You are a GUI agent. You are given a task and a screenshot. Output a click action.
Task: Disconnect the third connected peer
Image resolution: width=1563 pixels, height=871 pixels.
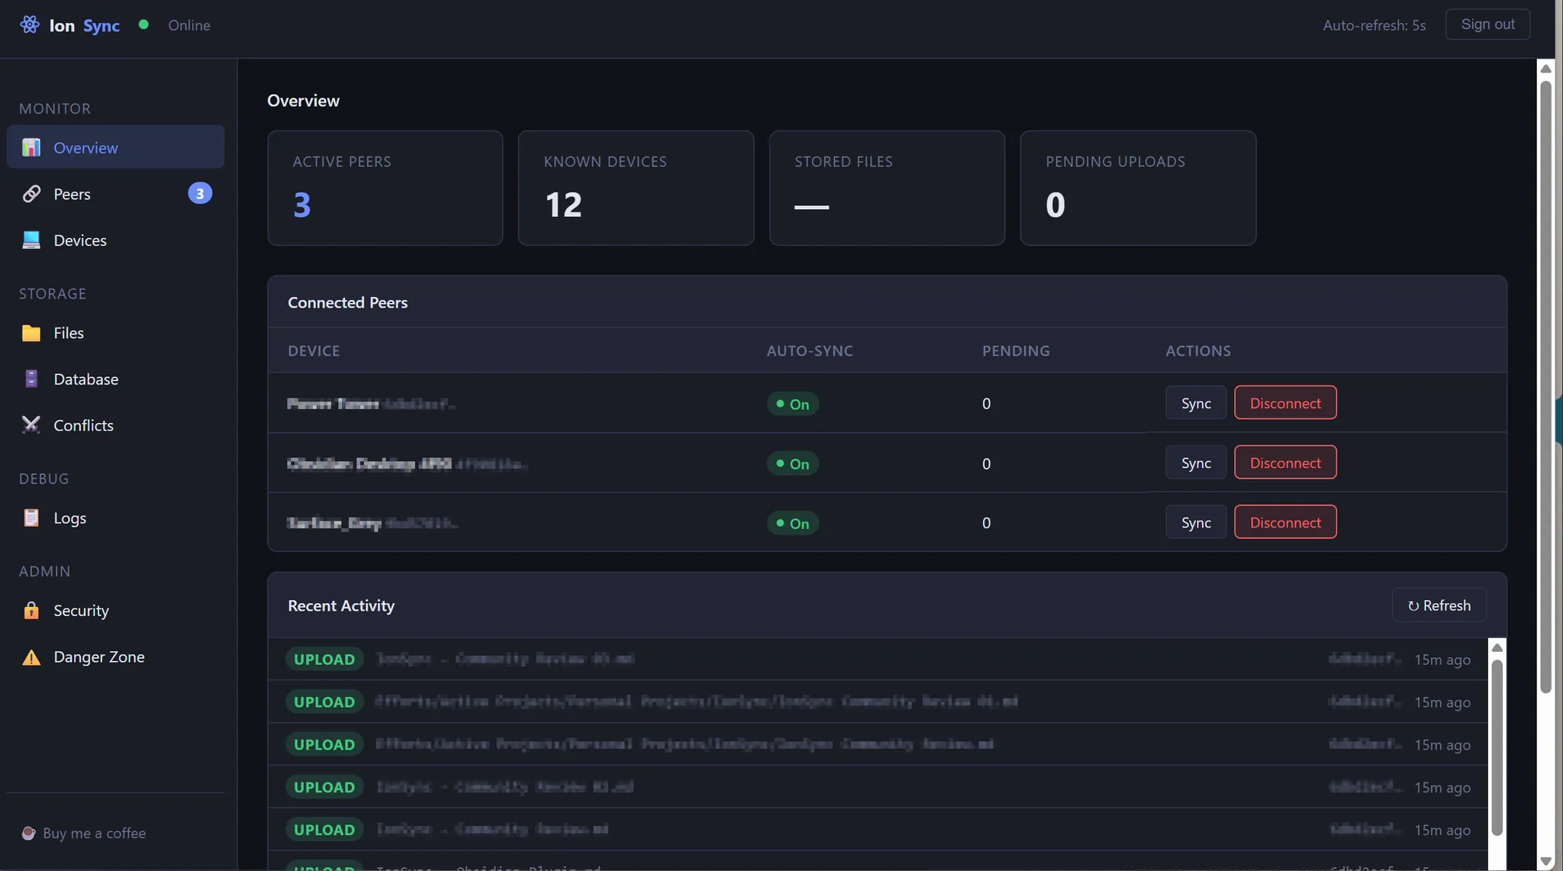pyautogui.click(x=1285, y=521)
